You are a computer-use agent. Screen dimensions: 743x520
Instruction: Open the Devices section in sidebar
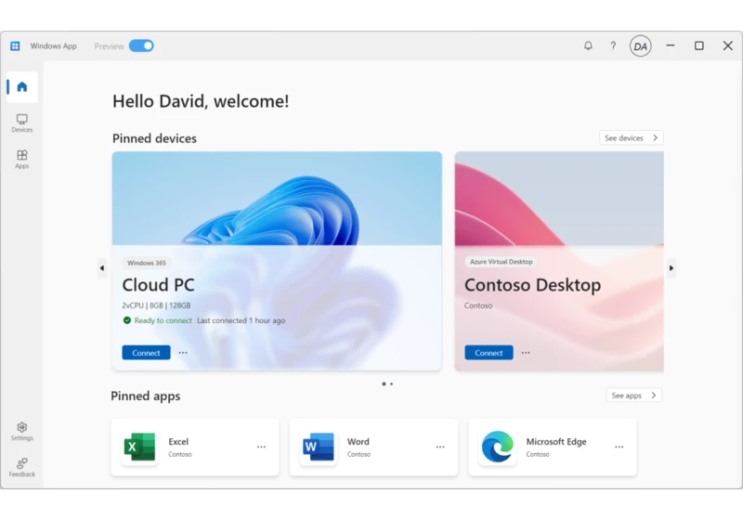click(x=21, y=123)
